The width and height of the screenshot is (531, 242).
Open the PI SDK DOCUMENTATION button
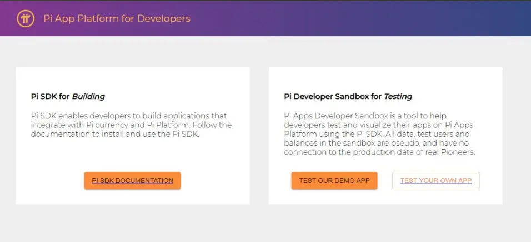tap(132, 181)
